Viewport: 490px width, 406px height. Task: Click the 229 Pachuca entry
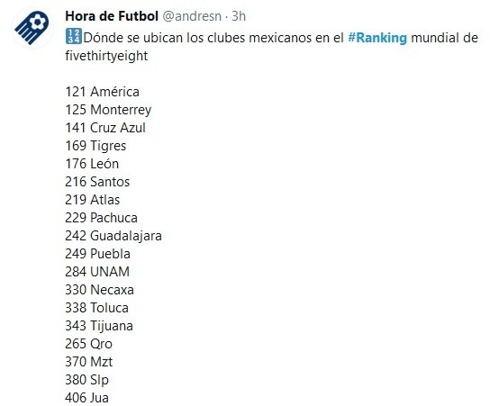101,218
